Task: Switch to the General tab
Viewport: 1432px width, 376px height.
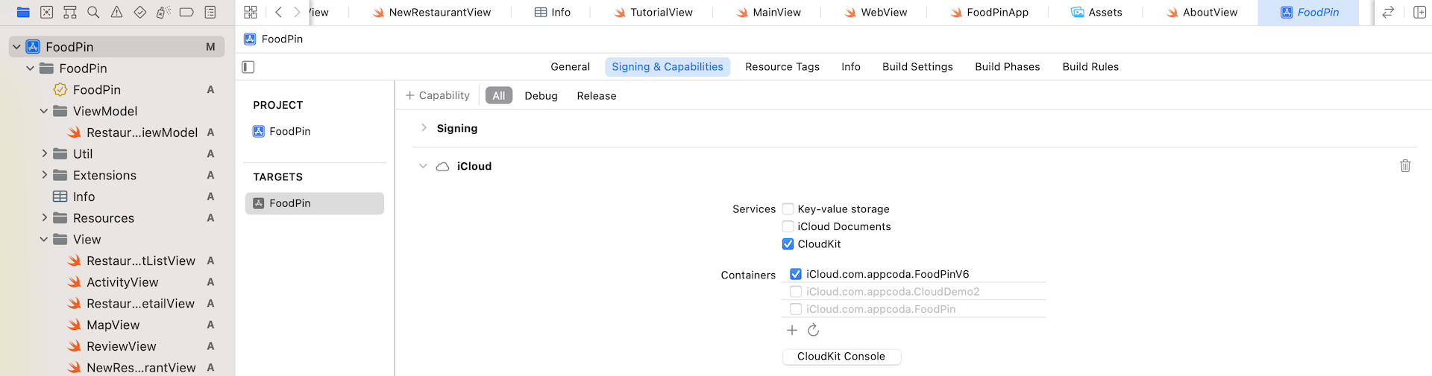Action: pos(570,67)
